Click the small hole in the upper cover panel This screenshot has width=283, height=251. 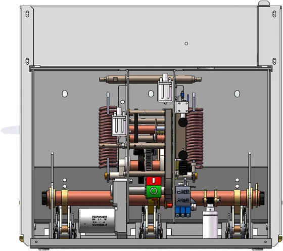click(x=186, y=44)
